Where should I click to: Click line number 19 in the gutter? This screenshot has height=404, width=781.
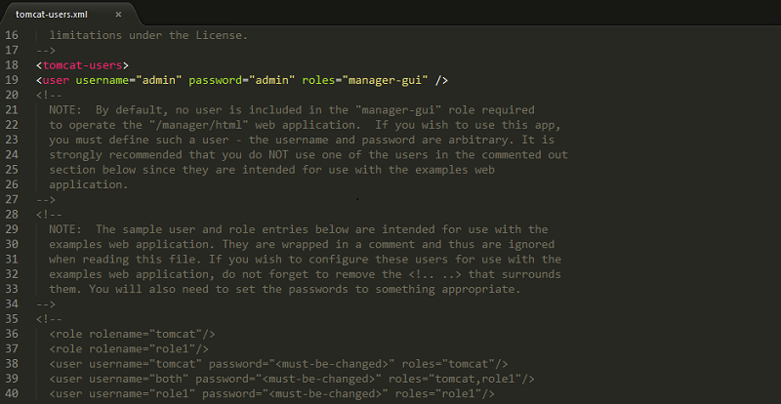point(12,80)
